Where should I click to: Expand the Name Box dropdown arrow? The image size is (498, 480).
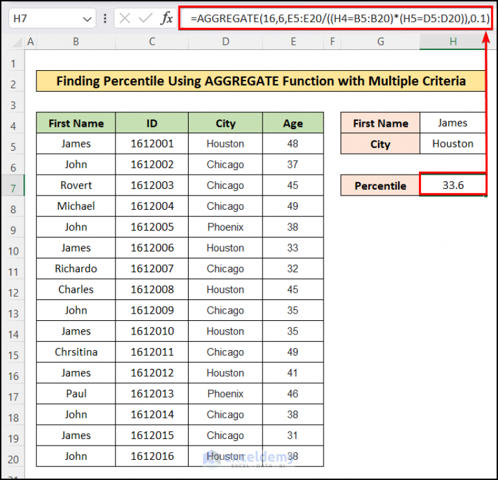87,19
